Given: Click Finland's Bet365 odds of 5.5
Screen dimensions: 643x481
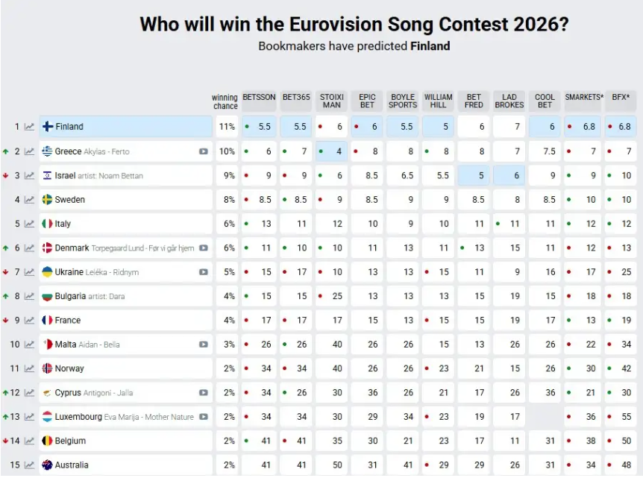Looking at the screenshot, I should (300, 127).
